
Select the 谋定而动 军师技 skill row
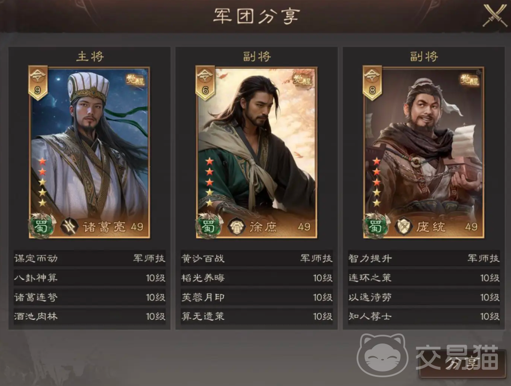click(x=89, y=259)
